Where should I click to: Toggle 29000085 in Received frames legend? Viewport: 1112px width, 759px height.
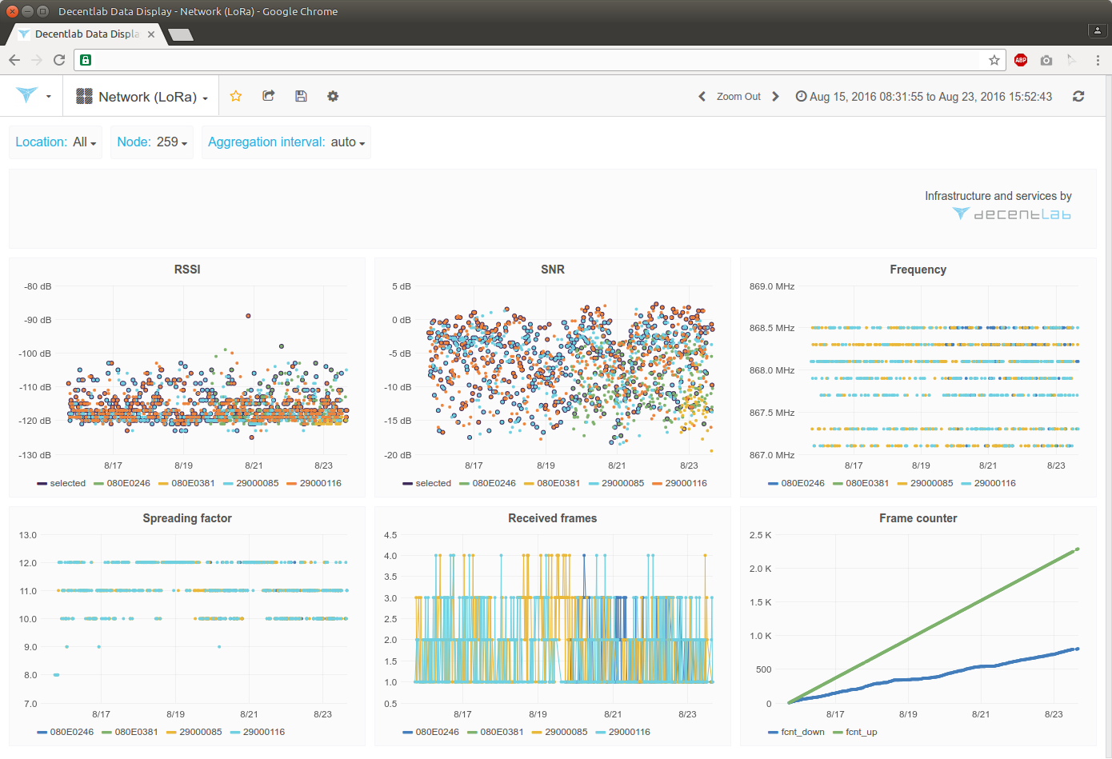click(559, 732)
